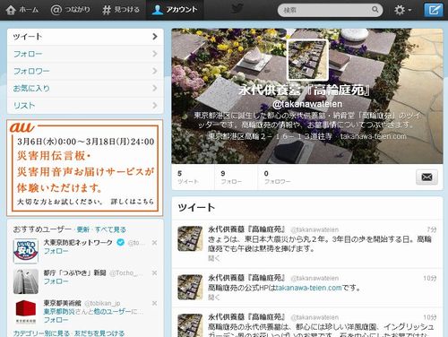Open the @ つながり connect icon
448x337 pixels.
click(x=56, y=10)
